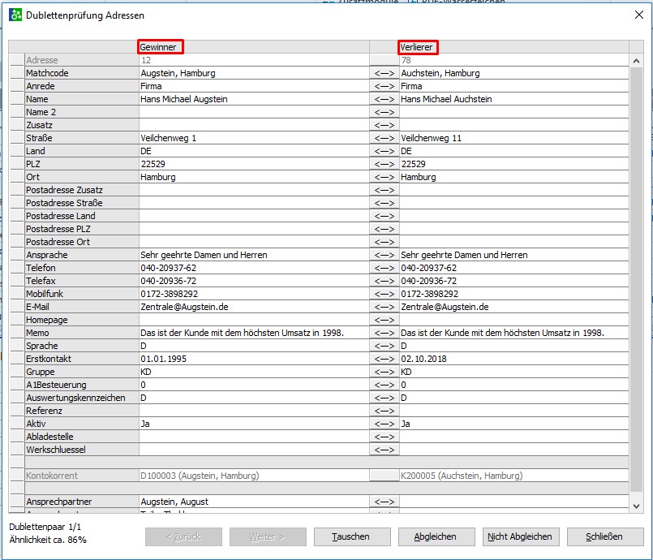Screen dimensions: 653x560
Task: Click the swap arrow for Memo row
Action: click(x=384, y=333)
